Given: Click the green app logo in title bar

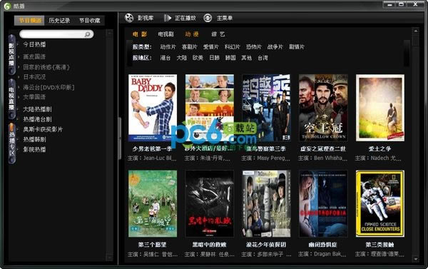Looking at the screenshot, I should (x=7, y=6).
